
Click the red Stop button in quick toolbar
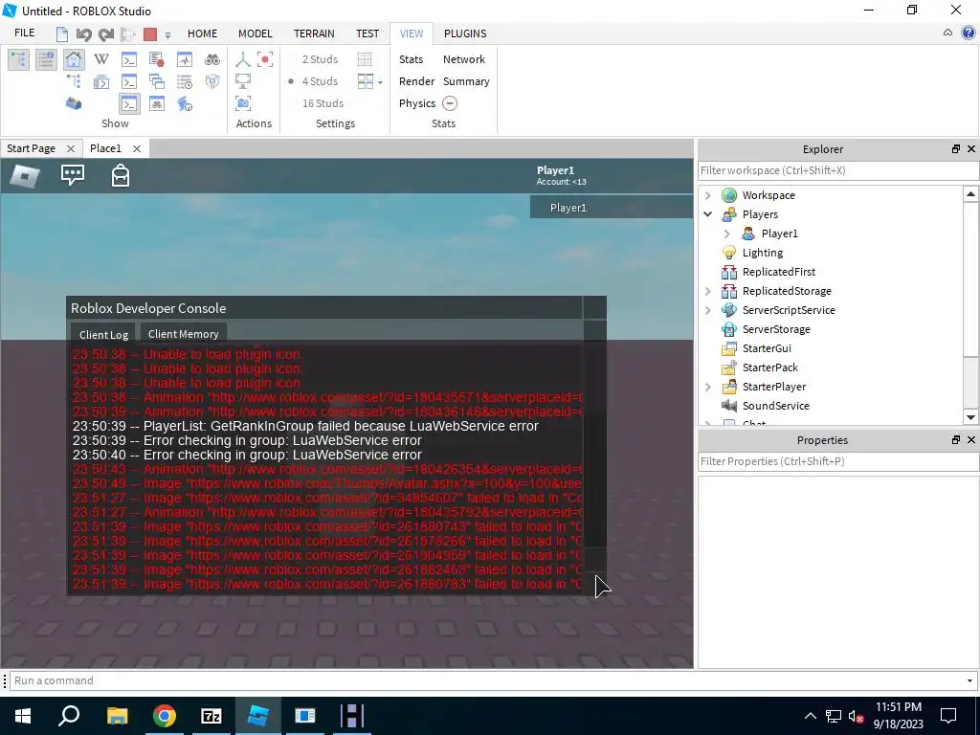[x=150, y=33]
